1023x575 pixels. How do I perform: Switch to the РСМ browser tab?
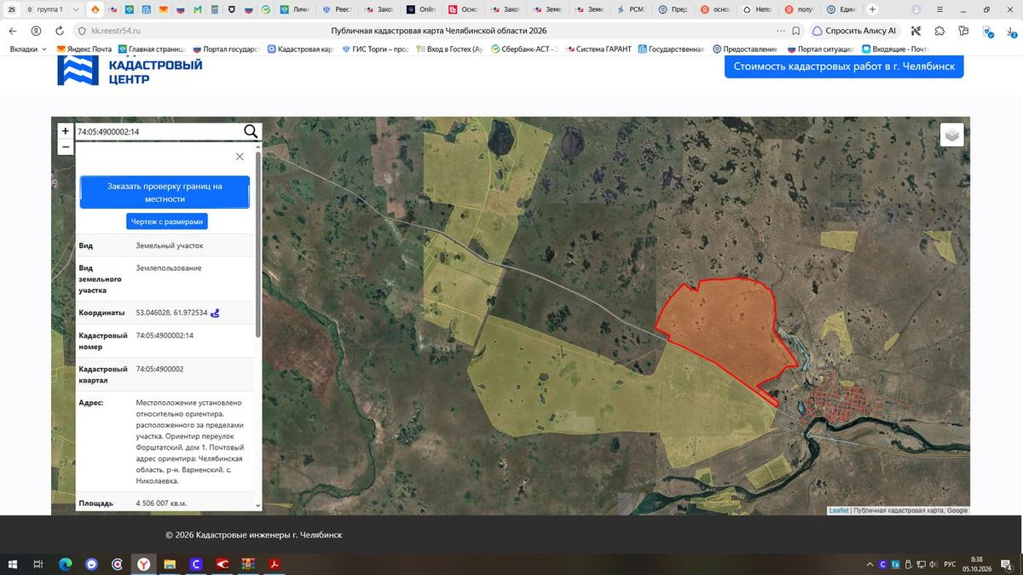(x=632, y=9)
